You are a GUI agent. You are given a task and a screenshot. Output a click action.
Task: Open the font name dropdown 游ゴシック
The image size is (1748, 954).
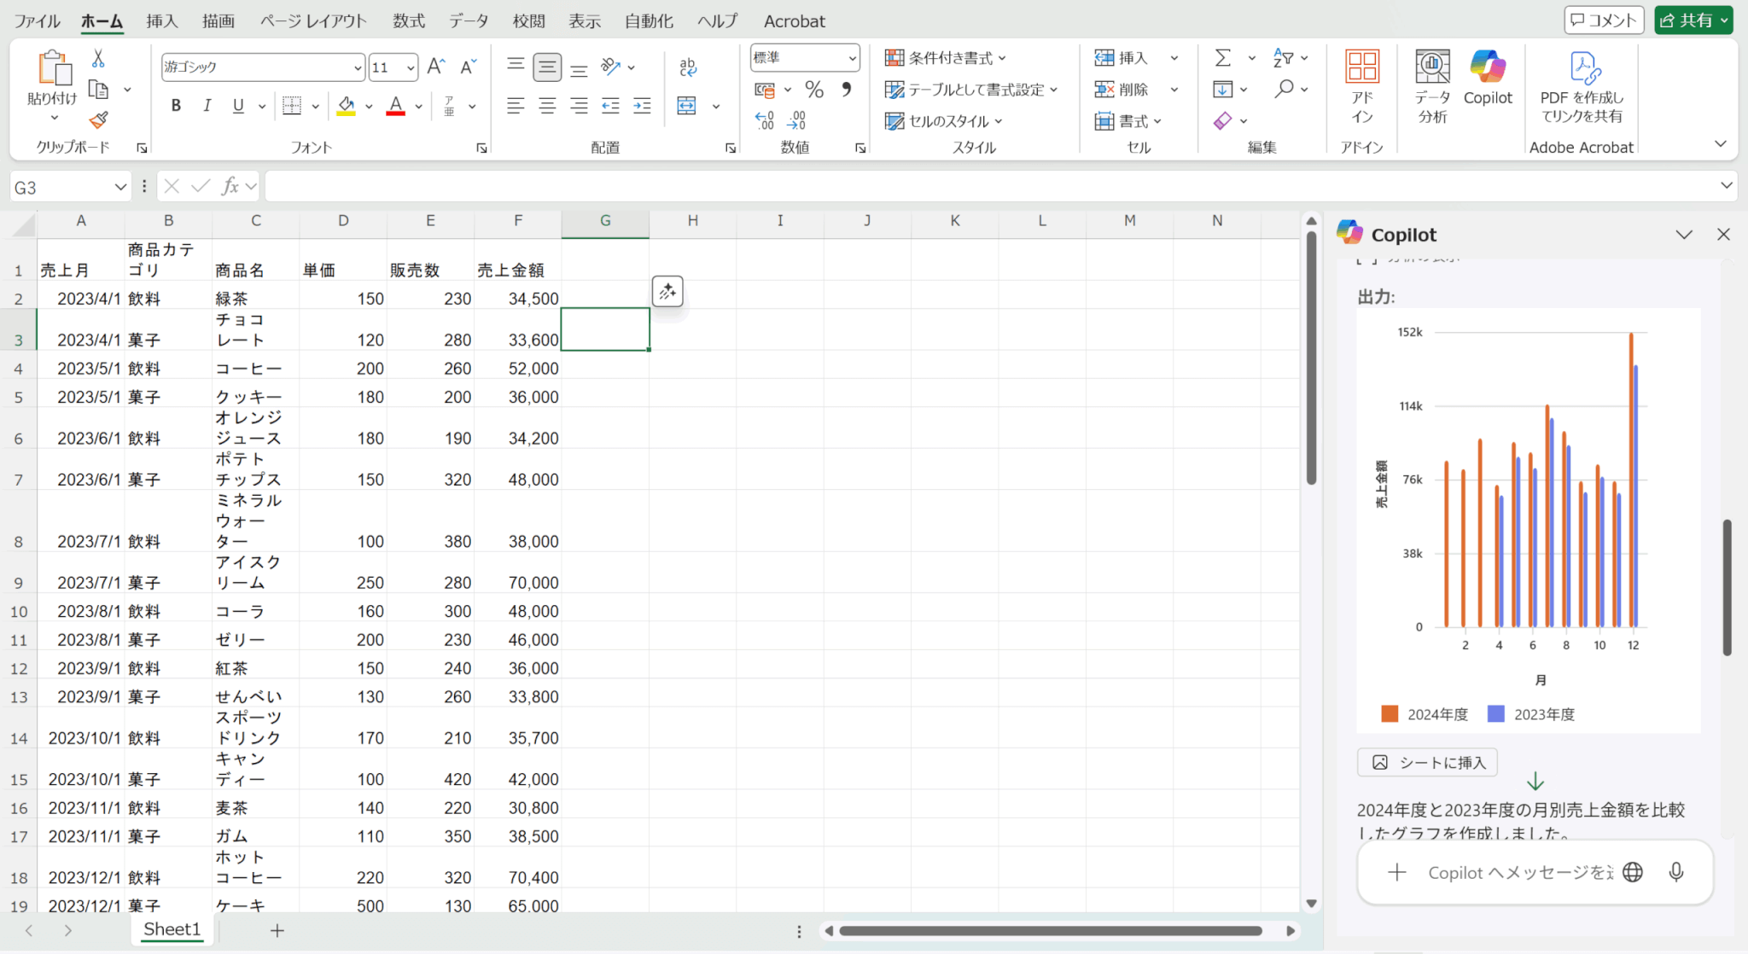[x=358, y=67]
